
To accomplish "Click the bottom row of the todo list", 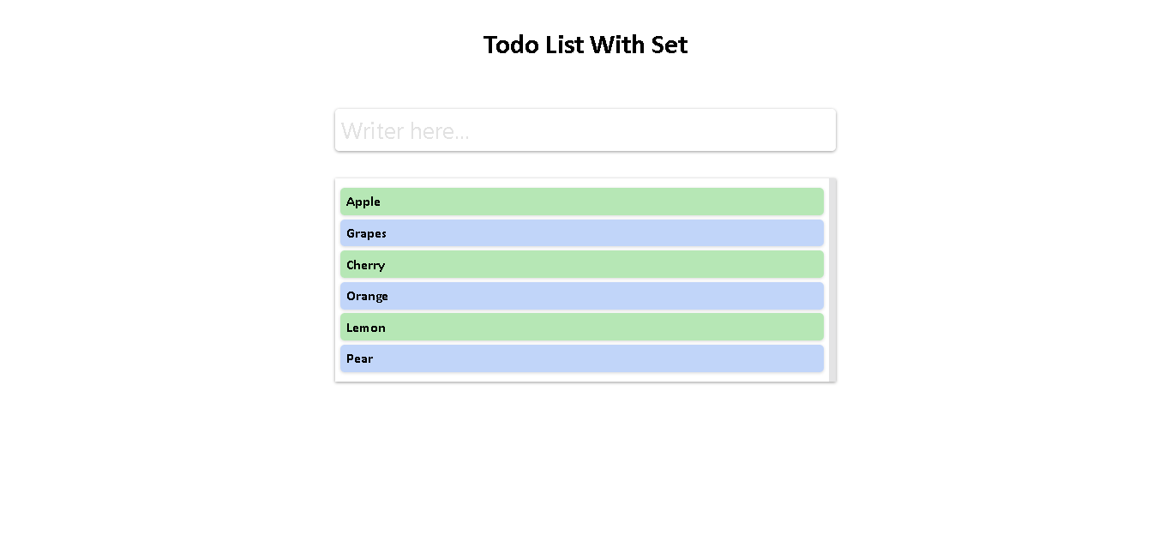I will pyautogui.click(x=582, y=358).
